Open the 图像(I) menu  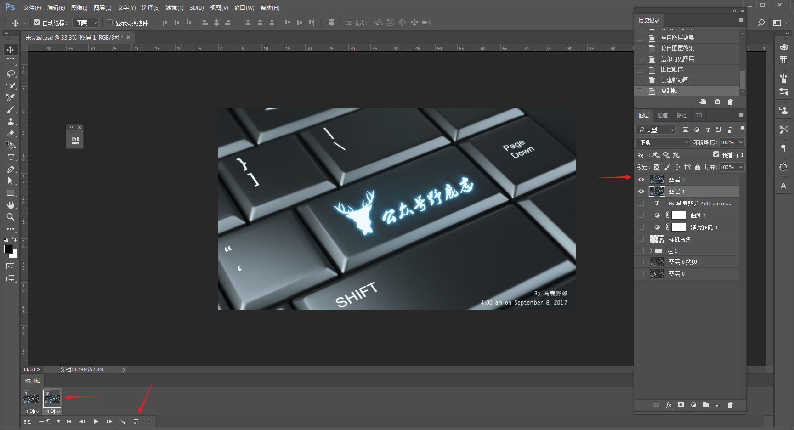pyautogui.click(x=79, y=8)
